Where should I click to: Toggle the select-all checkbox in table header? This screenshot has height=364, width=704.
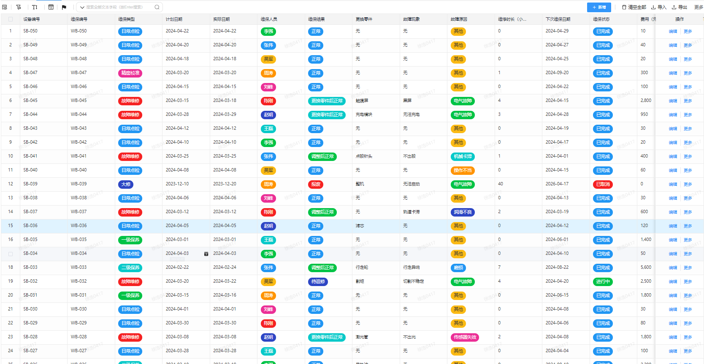click(x=11, y=19)
